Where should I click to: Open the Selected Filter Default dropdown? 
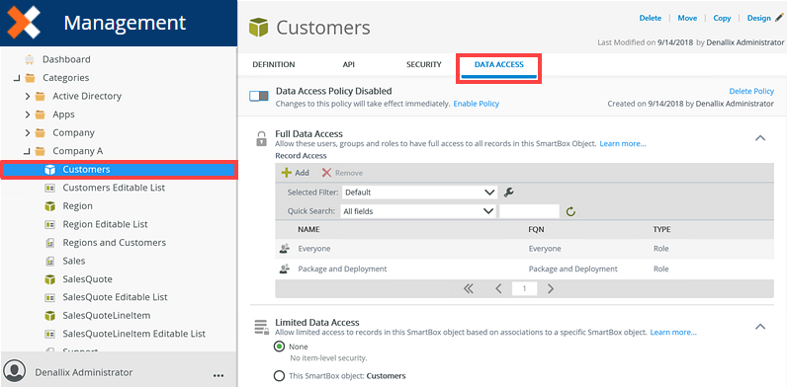(x=419, y=192)
